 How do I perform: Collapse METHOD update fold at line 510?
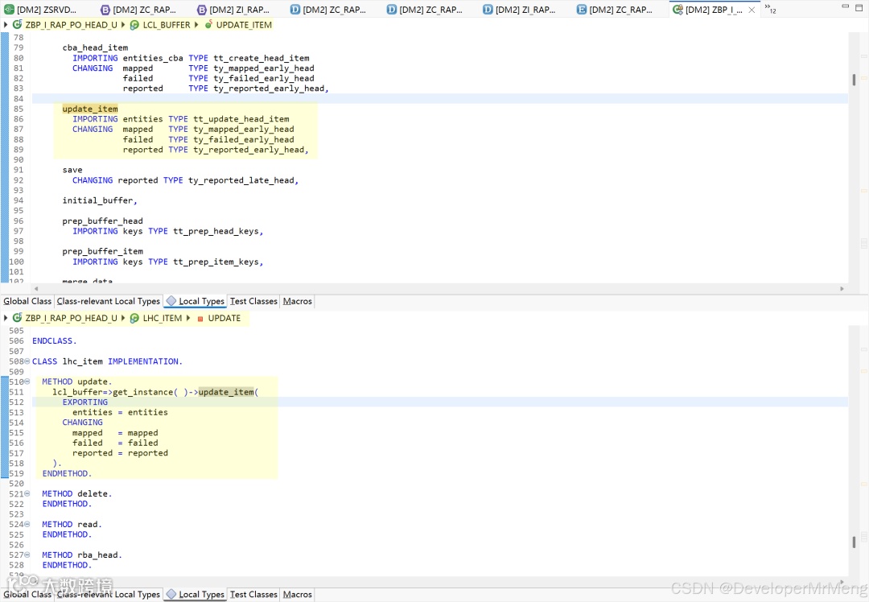pyautogui.click(x=27, y=382)
